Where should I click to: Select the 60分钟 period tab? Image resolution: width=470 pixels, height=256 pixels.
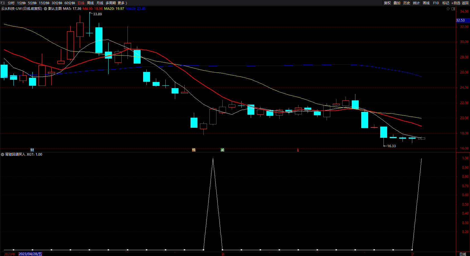point(69,3)
